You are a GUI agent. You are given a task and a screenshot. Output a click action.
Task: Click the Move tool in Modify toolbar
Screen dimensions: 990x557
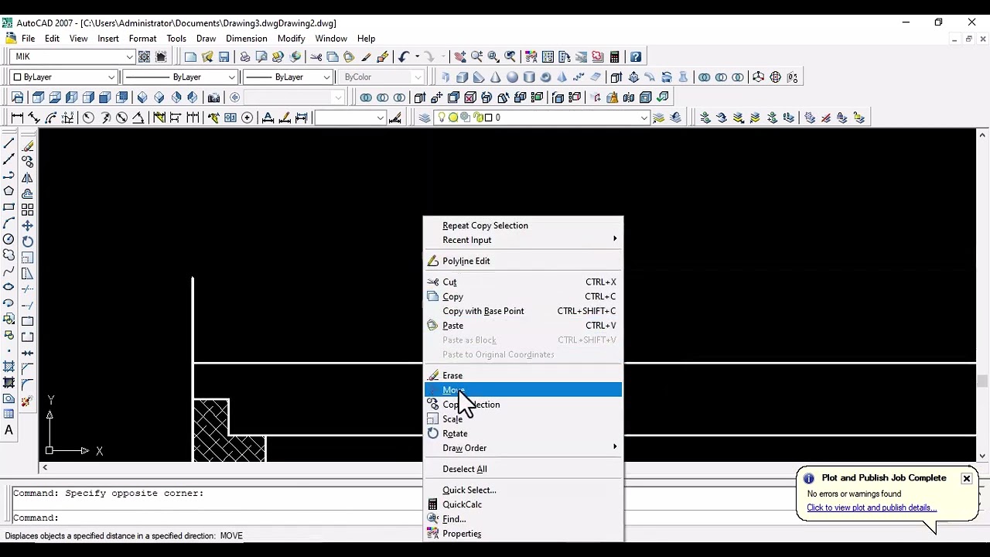pyautogui.click(x=27, y=225)
